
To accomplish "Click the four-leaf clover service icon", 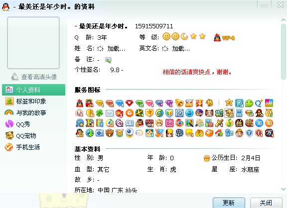I will (99, 113).
